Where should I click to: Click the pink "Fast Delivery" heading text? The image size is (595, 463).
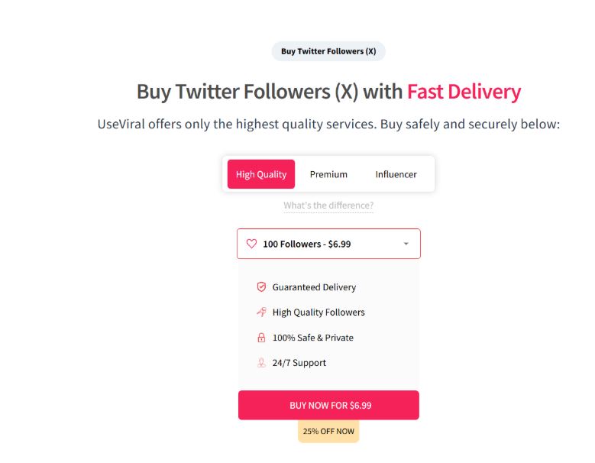(464, 92)
